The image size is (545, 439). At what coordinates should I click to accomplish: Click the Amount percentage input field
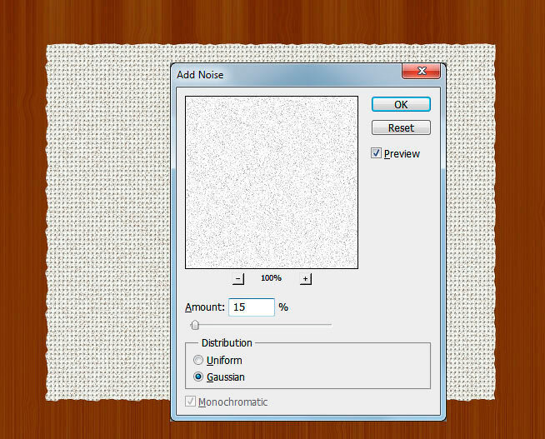pyautogui.click(x=252, y=307)
